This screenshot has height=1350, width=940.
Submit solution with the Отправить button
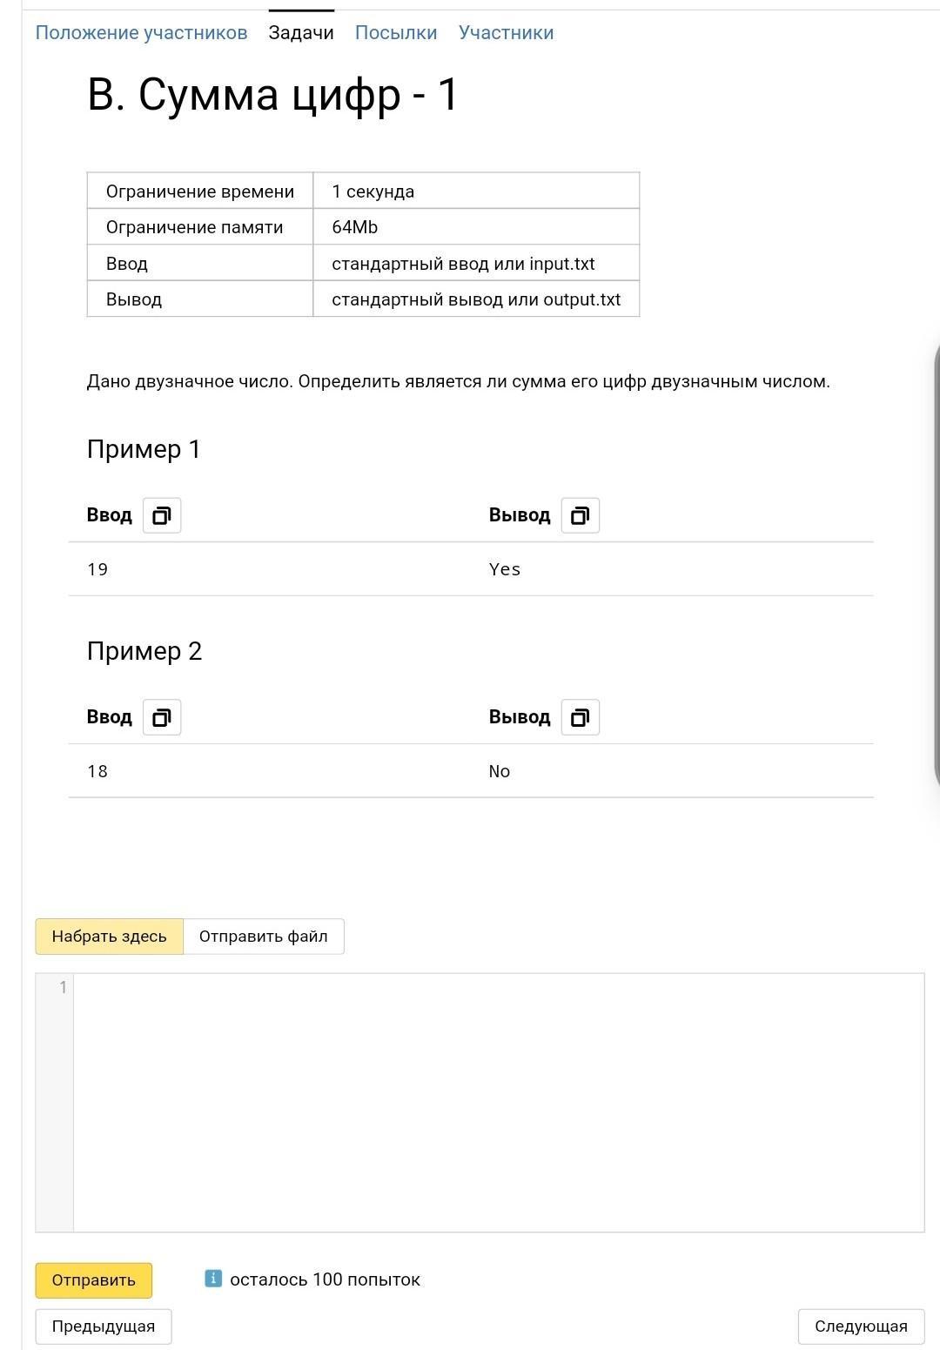(x=93, y=1280)
